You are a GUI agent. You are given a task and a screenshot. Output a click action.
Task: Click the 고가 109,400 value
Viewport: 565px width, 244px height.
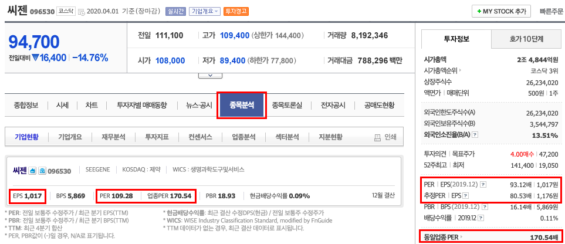[235, 35]
